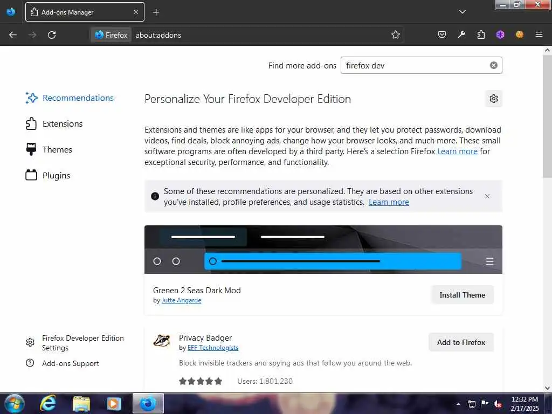The width and height of the screenshot is (552, 414).
Task: Add Privacy Badger to Firefox
Action: click(x=461, y=342)
